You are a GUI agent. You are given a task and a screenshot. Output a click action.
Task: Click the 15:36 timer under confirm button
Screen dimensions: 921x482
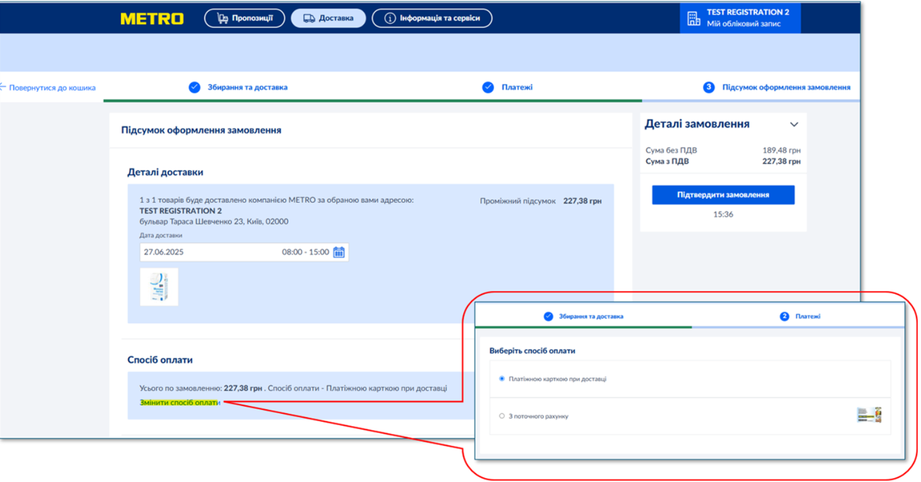click(723, 215)
